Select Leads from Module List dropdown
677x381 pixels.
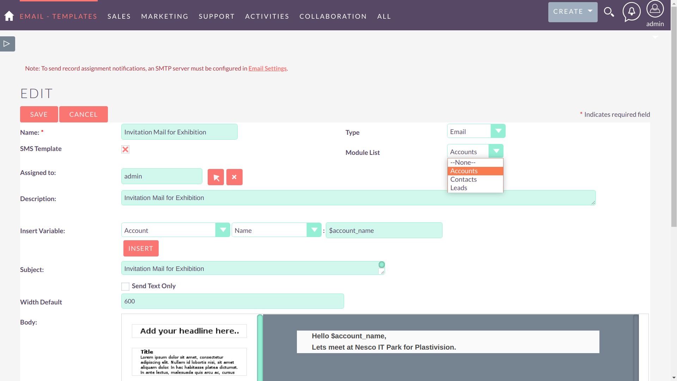pyautogui.click(x=458, y=187)
